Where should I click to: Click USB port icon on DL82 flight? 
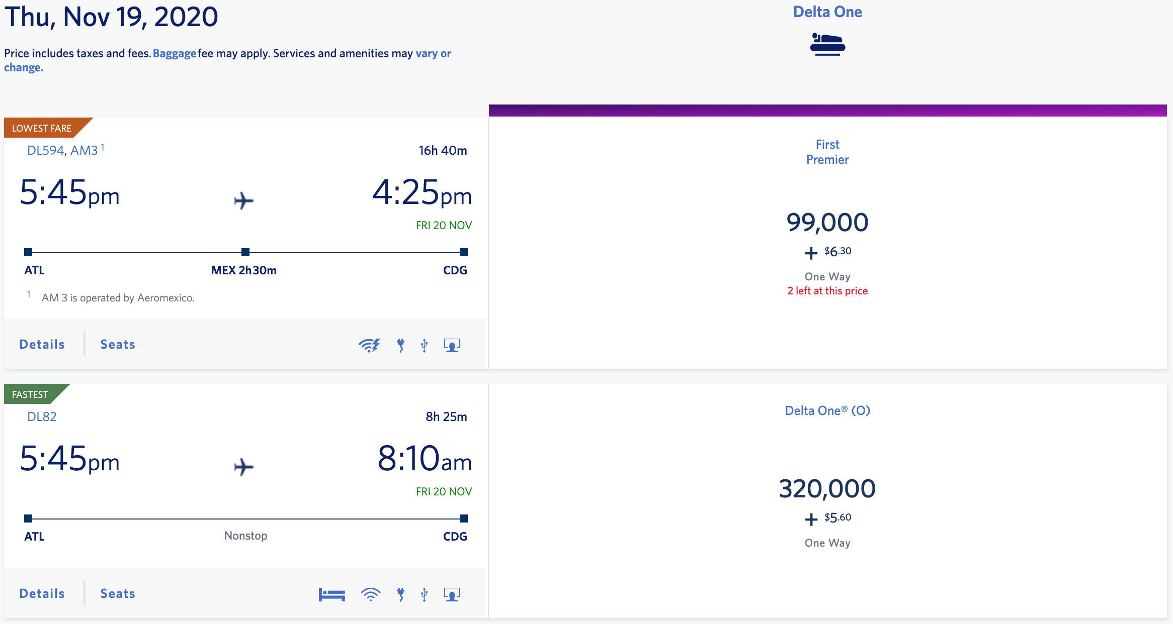[424, 594]
